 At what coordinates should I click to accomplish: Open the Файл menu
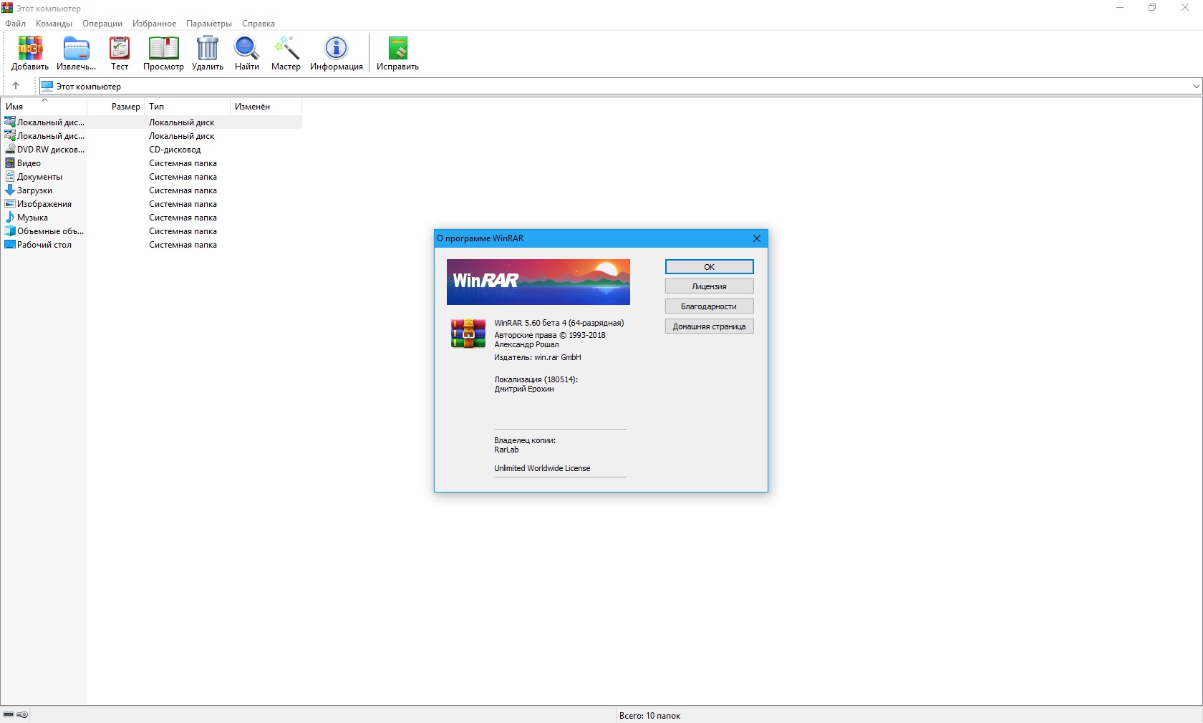coord(15,24)
